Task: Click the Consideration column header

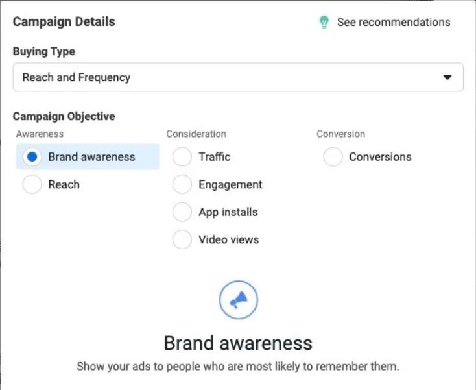Action: 196,134
